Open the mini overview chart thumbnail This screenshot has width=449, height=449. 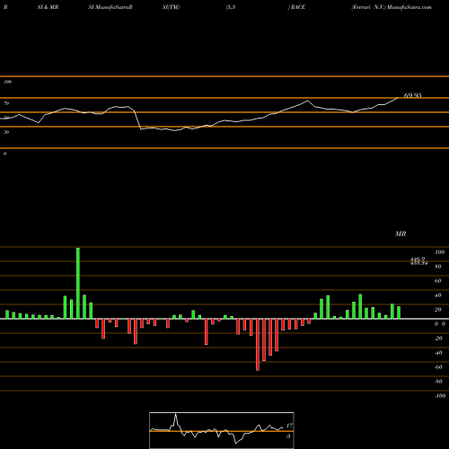[x=222, y=430]
